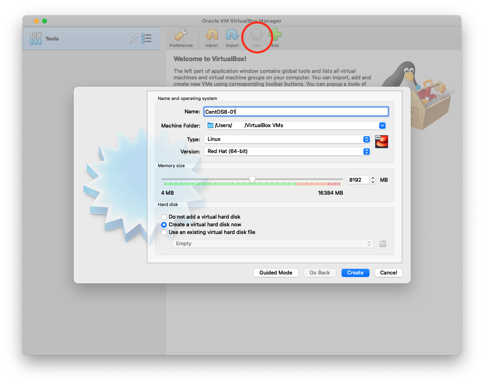This screenshot has width=484, height=385.
Task: Click the Tools wrench icon in sidebar
Action: click(x=36, y=38)
